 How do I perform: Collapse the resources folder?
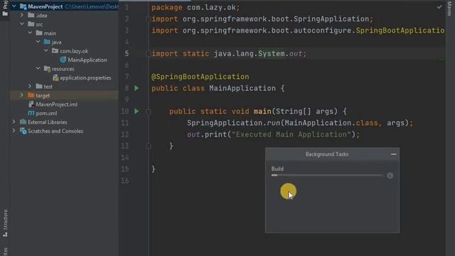click(x=38, y=68)
